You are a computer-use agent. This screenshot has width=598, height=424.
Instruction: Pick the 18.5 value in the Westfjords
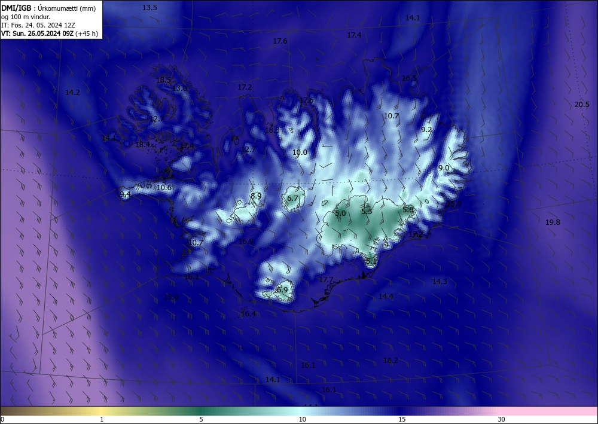tap(164, 80)
